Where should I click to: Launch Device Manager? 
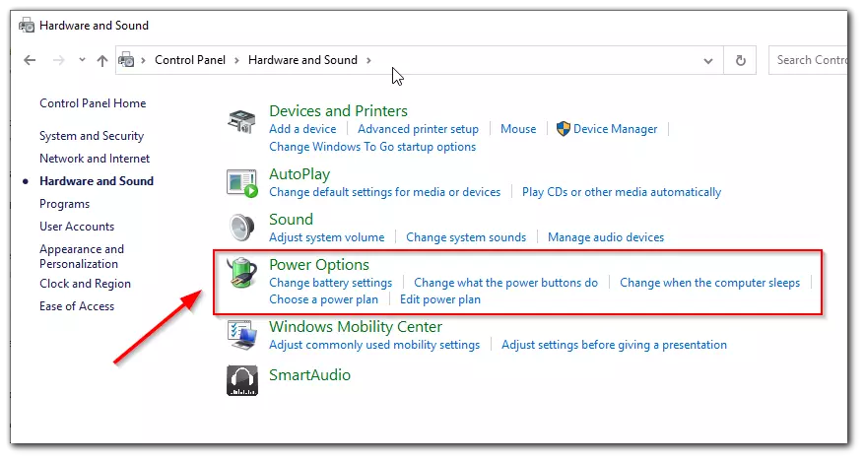coord(607,129)
